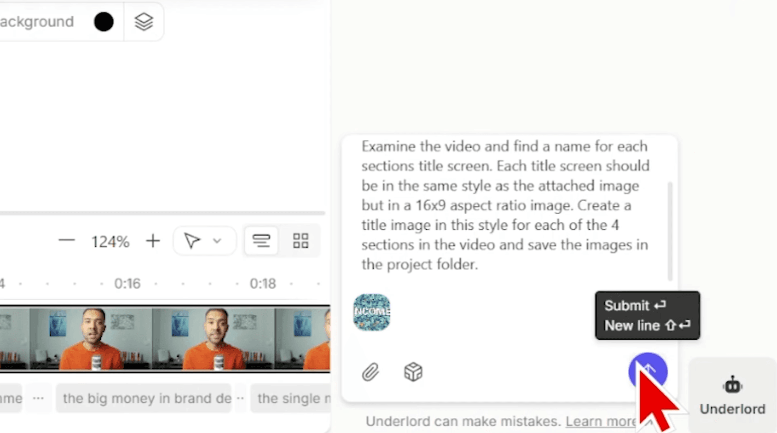Click the 0:16 timeline marker
The image size is (777, 433).
pos(127,284)
